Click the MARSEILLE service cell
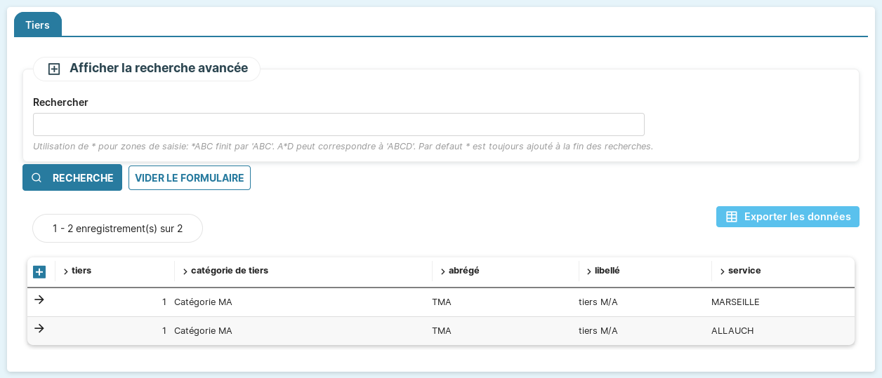This screenshot has height=378, width=882. tap(735, 302)
